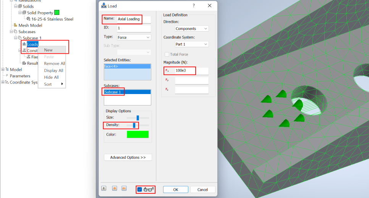Click the second orange icon at dialog bottom-left
This screenshot has width=369, height=198.
point(114,188)
